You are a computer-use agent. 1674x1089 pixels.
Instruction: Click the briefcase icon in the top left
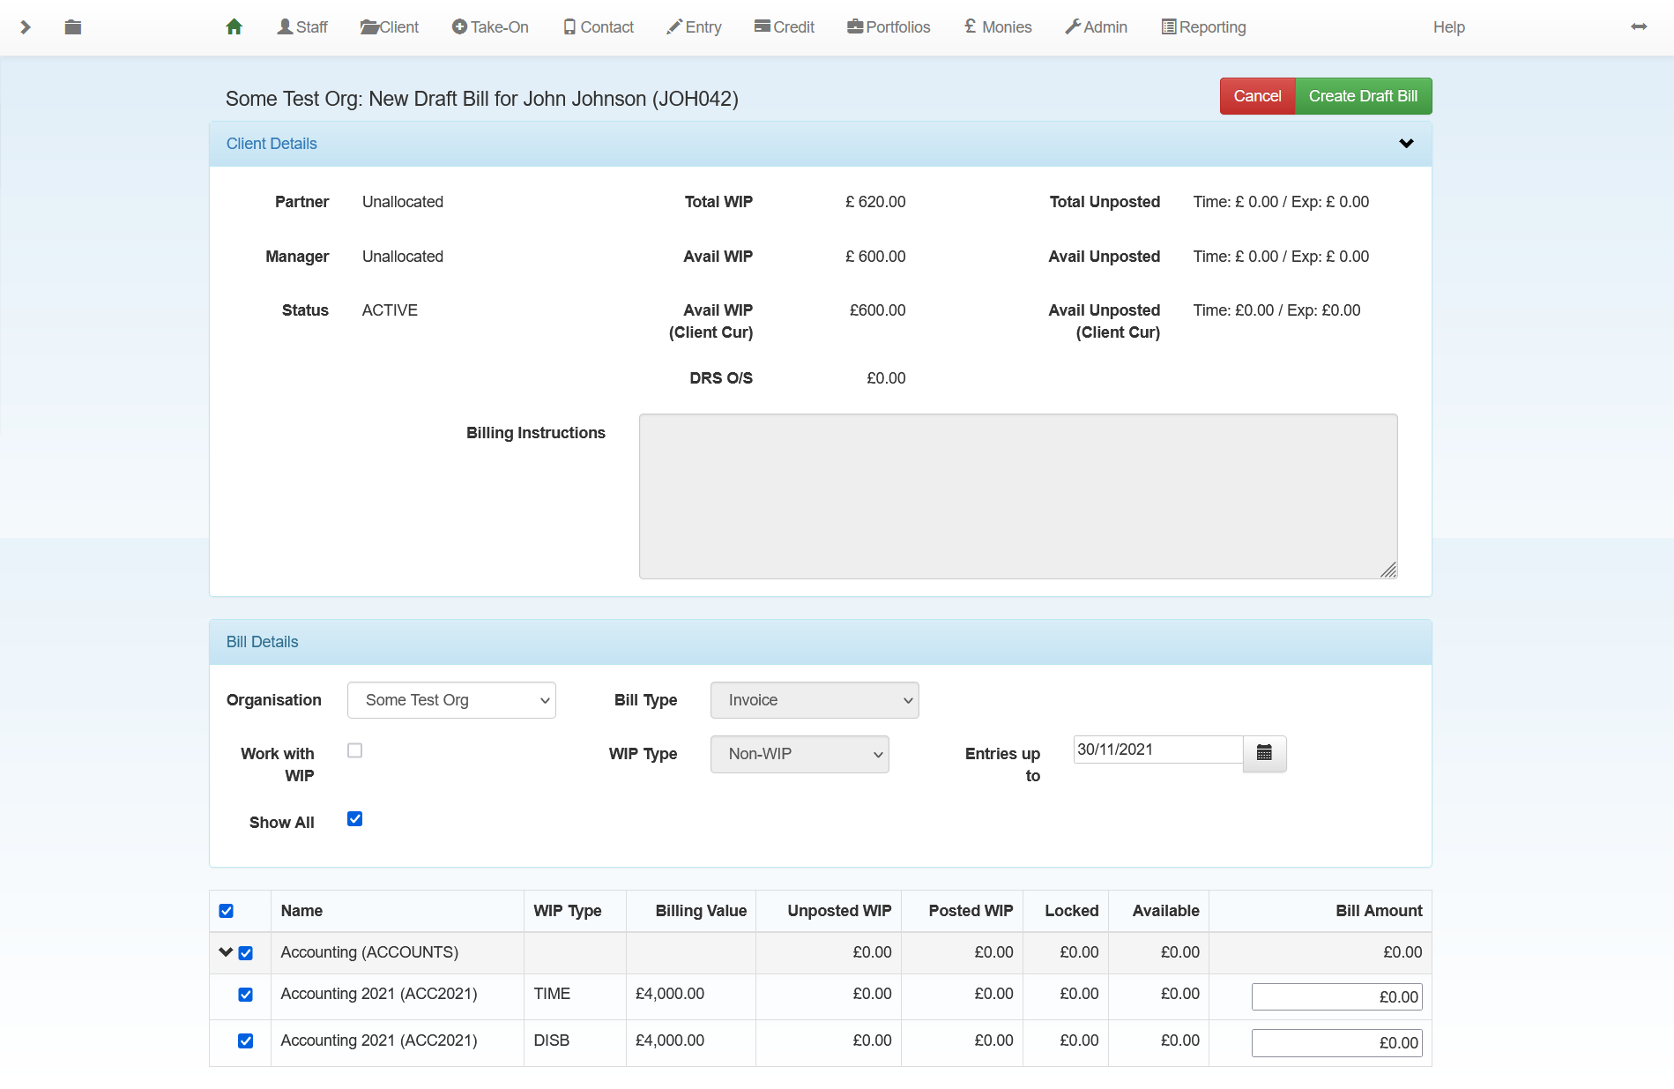[73, 27]
